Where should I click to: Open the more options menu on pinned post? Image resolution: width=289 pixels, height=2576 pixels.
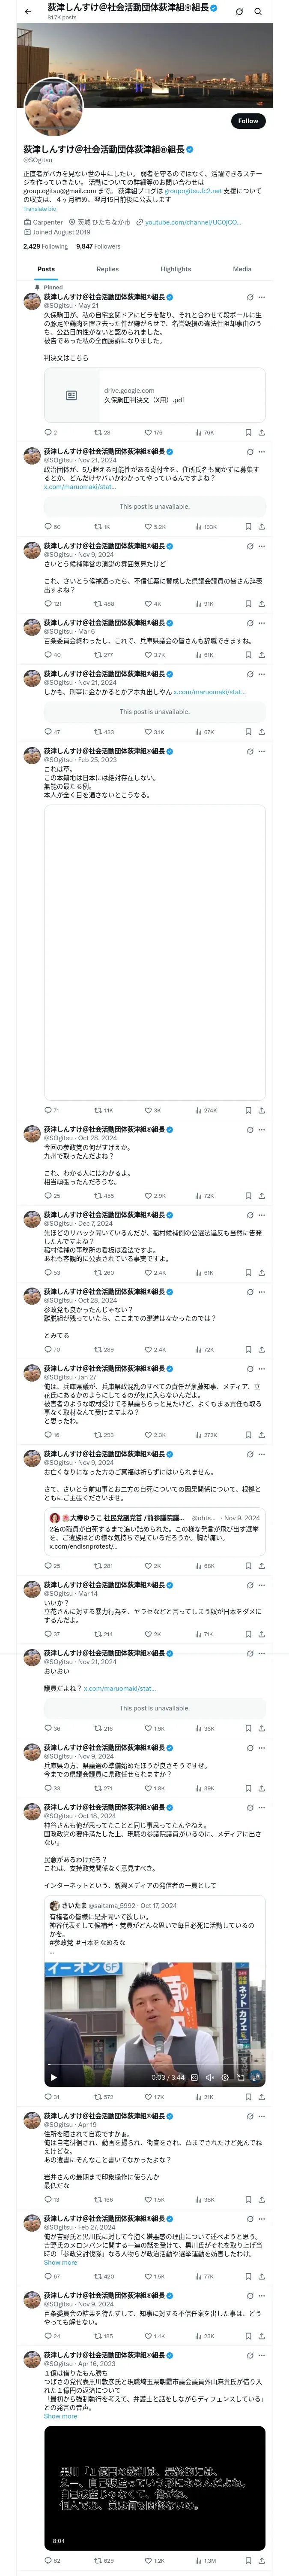(262, 297)
